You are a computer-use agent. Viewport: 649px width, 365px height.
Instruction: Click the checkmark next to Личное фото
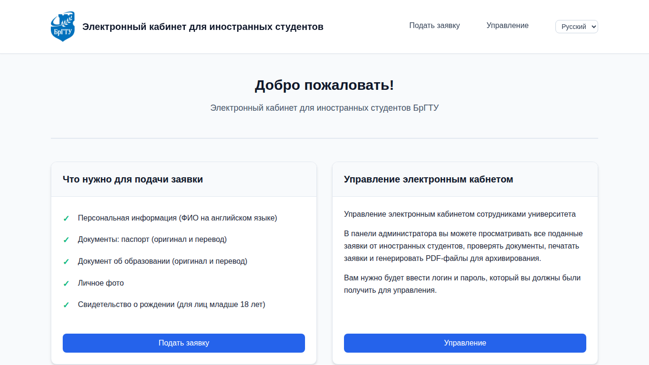point(66,284)
